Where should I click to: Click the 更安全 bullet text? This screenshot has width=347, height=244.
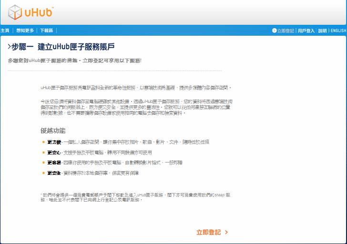54,173
